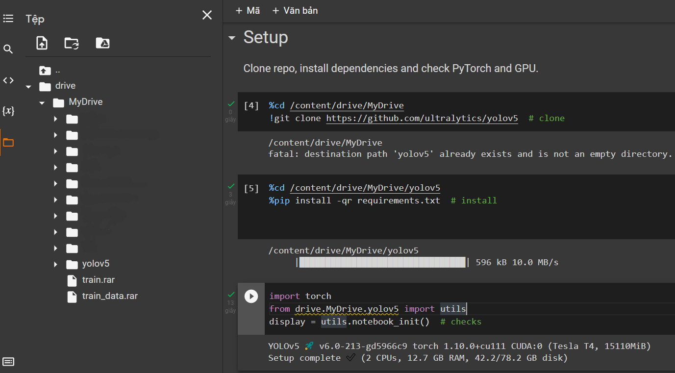675x373 pixels.
Task: Expand the yolov5 folder
Action: [x=55, y=264]
